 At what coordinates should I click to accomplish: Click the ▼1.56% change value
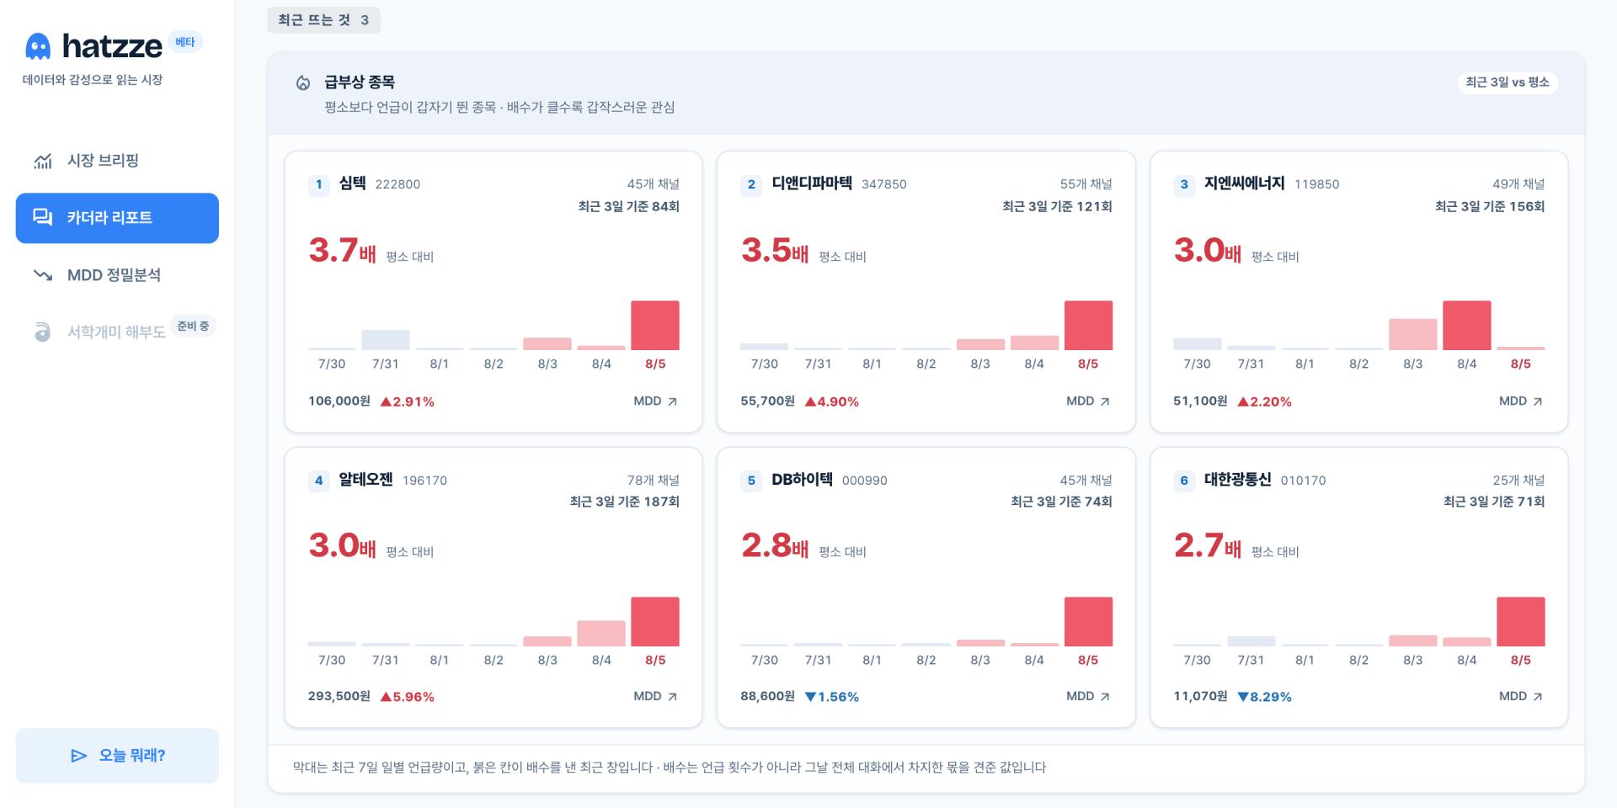[x=832, y=697]
